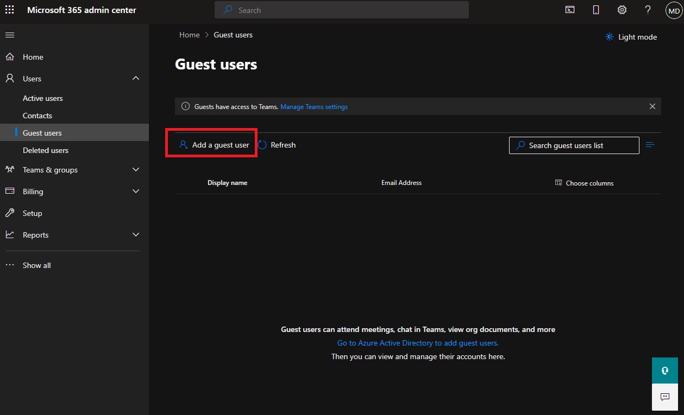
Task: Click the MD account avatar
Action: coord(674,10)
